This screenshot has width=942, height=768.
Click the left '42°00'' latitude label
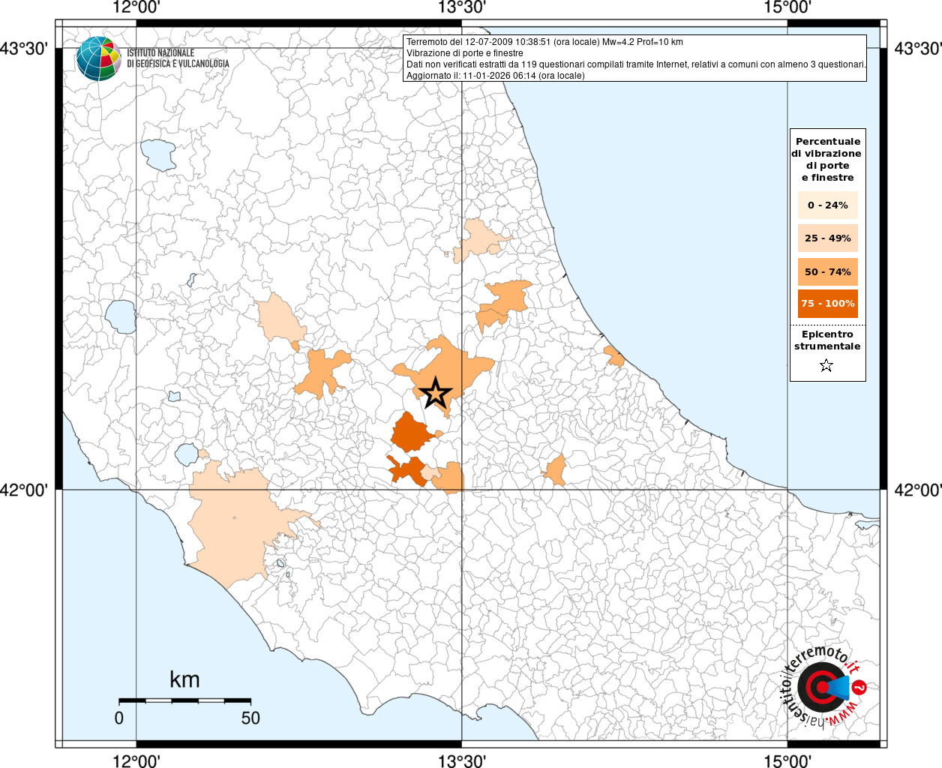(x=24, y=490)
